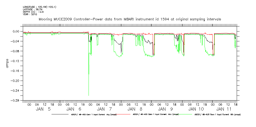The width and height of the screenshot is (256, 127).
Task: Click the JAN 6 date label
Action: pyautogui.click(x=74, y=109)
